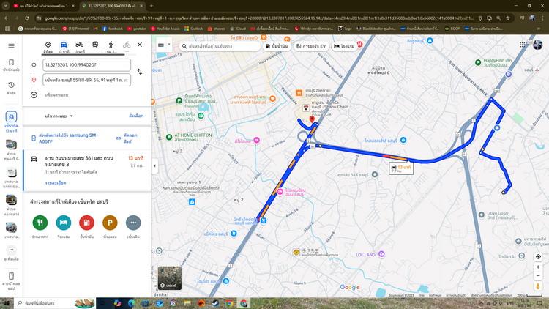Send directions to samsung SM-A057F phone
The height and width of the screenshot is (309, 549).
coord(68,138)
